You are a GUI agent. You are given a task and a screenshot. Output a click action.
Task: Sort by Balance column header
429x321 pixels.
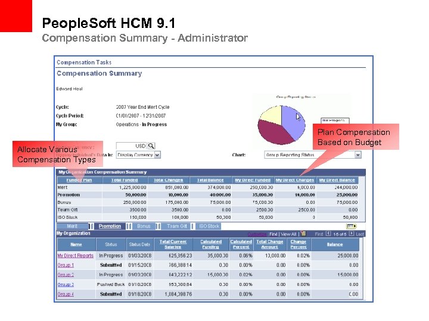[335, 244]
